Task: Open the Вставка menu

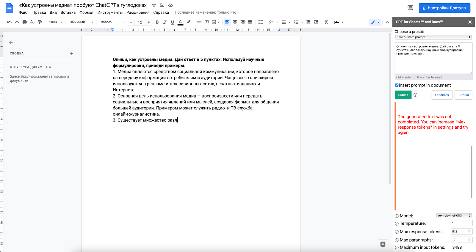Action: coord(68,12)
